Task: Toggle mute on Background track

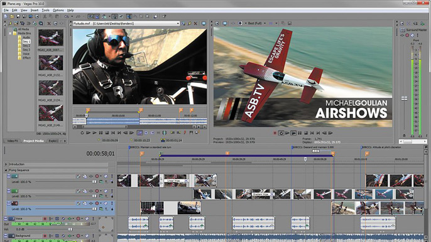Action: click(87, 236)
